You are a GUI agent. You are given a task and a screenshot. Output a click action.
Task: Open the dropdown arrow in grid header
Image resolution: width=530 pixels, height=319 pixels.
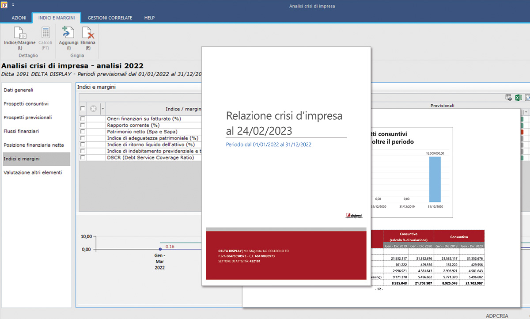pyautogui.click(x=103, y=109)
